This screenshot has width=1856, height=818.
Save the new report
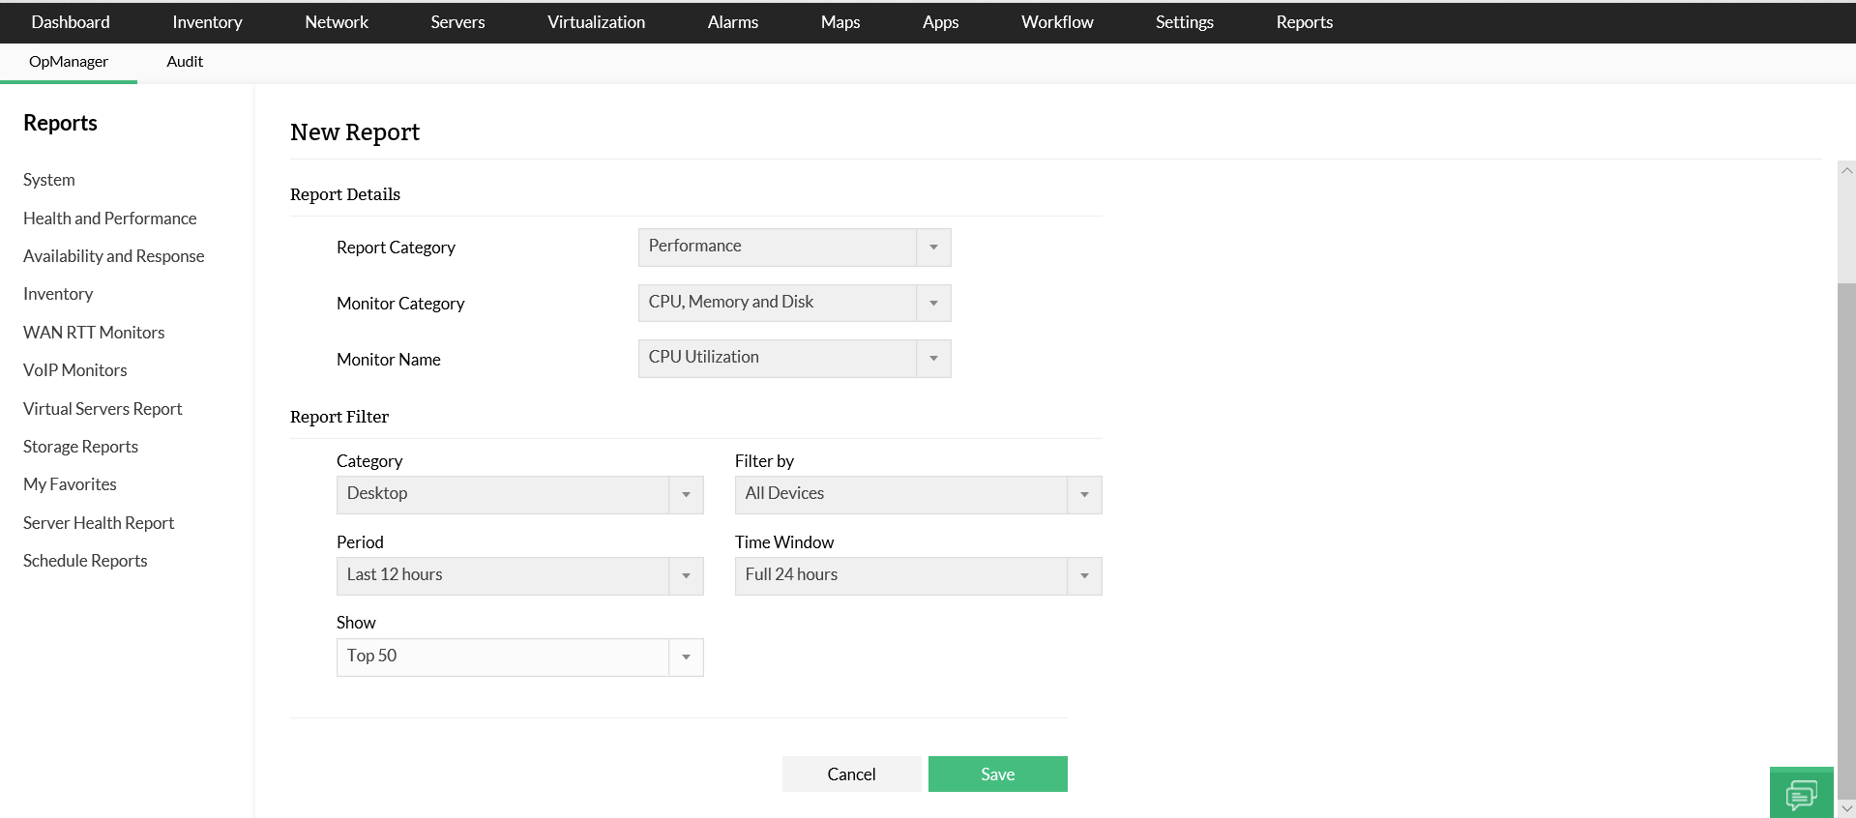click(x=997, y=774)
